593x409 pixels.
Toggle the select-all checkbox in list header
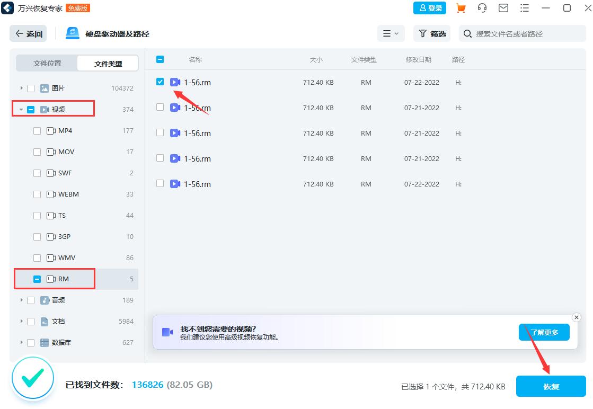pos(160,59)
